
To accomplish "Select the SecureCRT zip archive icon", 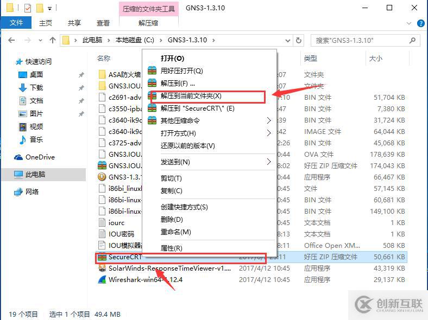I will click(102, 257).
